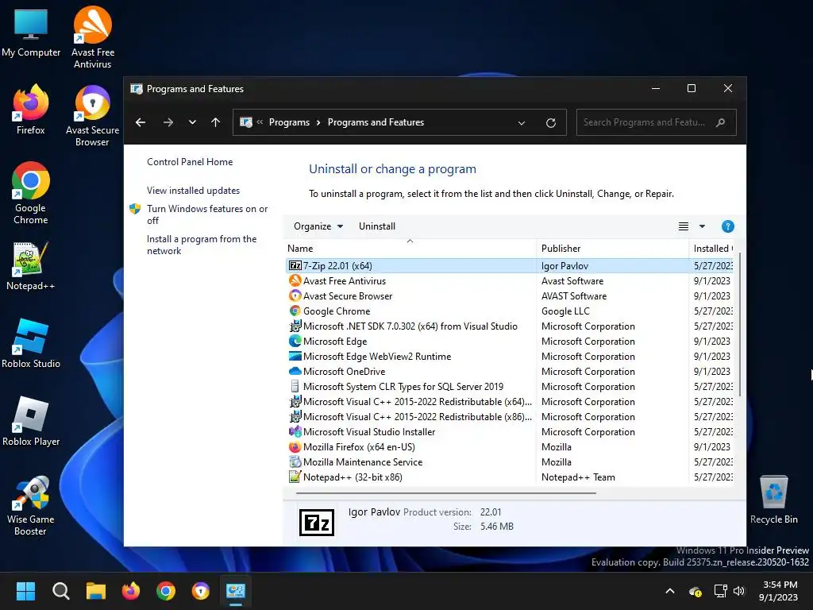Open the recent locations dropdown arrow
This screenshot has height=610, width=813.
click(x=192, y=122)
